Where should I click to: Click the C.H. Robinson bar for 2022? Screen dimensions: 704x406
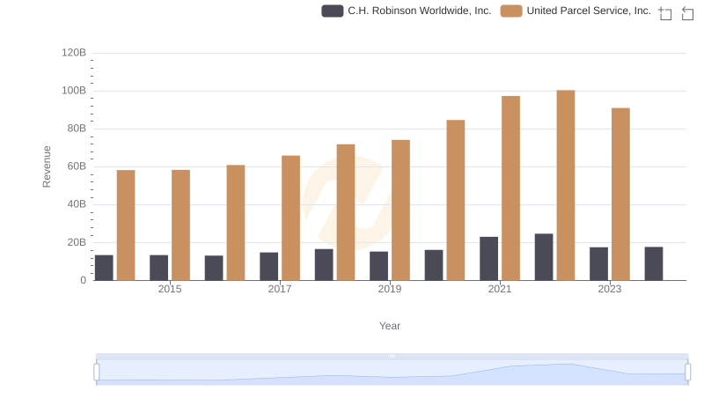544,257
